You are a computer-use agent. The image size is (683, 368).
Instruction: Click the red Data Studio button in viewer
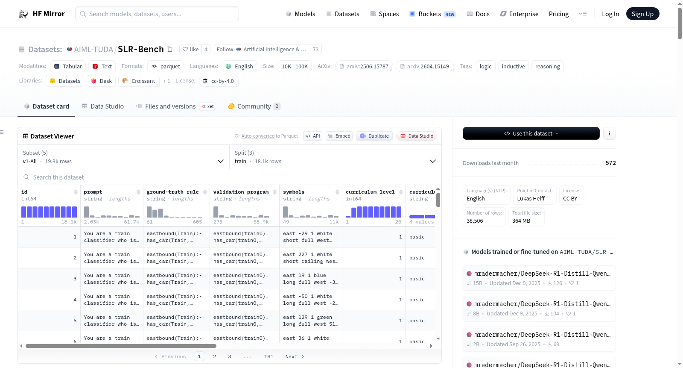pos(417,136)
